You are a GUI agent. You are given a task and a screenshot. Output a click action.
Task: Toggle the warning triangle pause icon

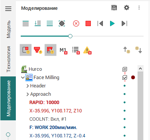pyautogui.click(x=87, y=50)
